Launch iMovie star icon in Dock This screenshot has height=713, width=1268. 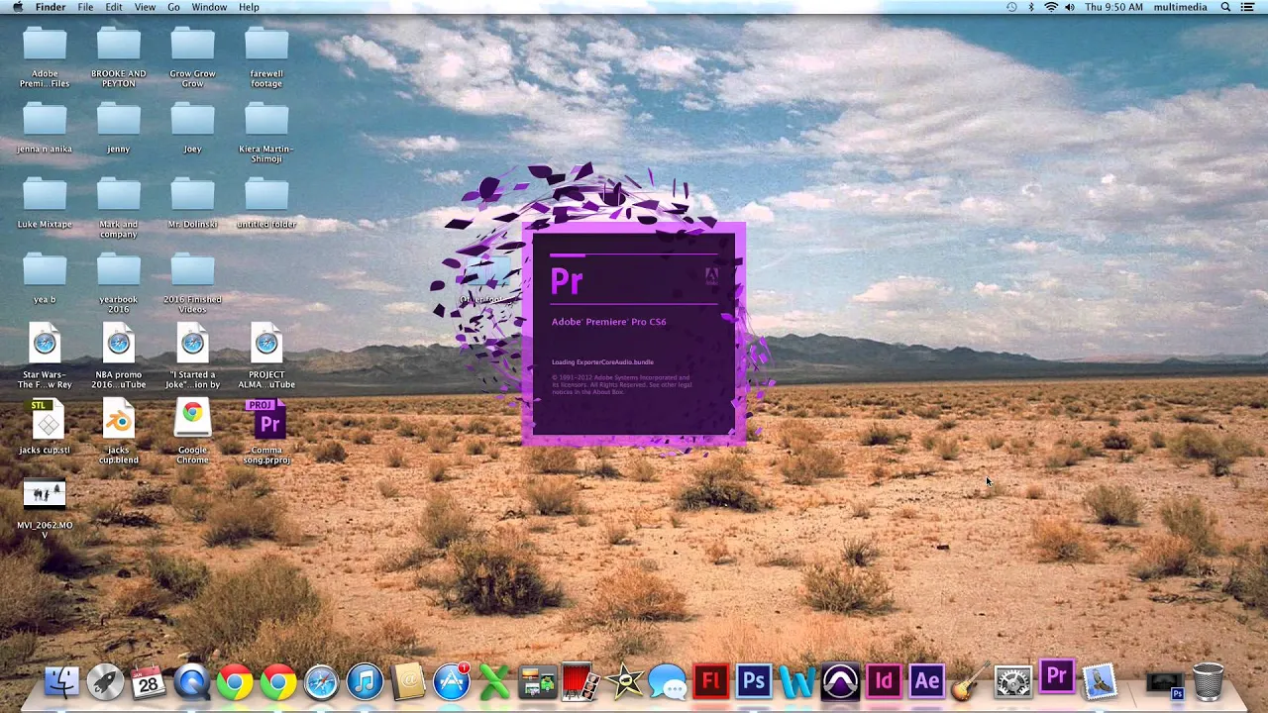pyautogui.click(x=624, y=682)
